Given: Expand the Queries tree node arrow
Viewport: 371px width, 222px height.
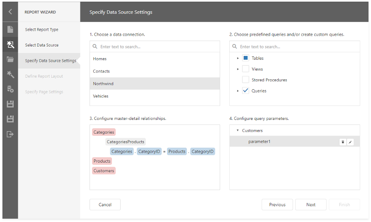Looking at the screenshot, I should click(x=238, y=91).
